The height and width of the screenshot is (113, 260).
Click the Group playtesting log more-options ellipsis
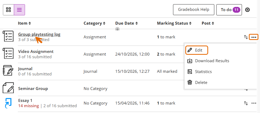(x=254, y=37)
